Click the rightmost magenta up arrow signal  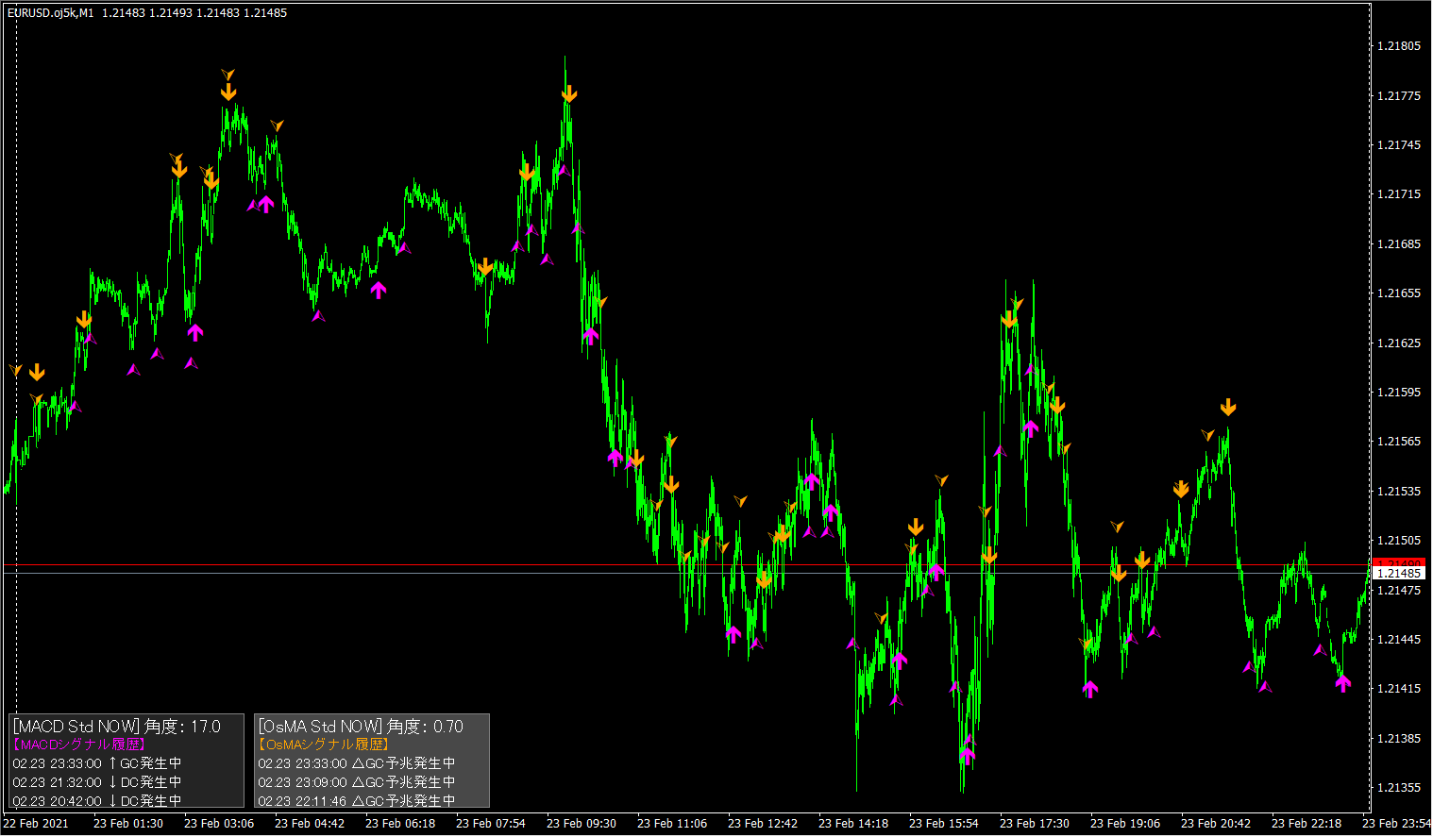click(1343, 683)
